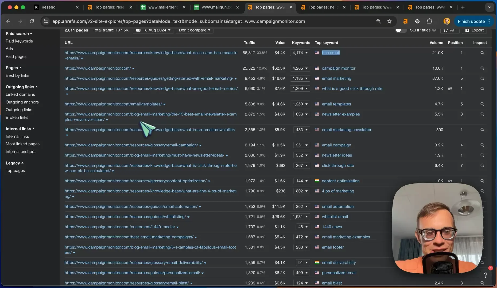Go back to the previous page
Image resolution: width=497 pixels, height=288 pixels.
(x=8, y=21)
